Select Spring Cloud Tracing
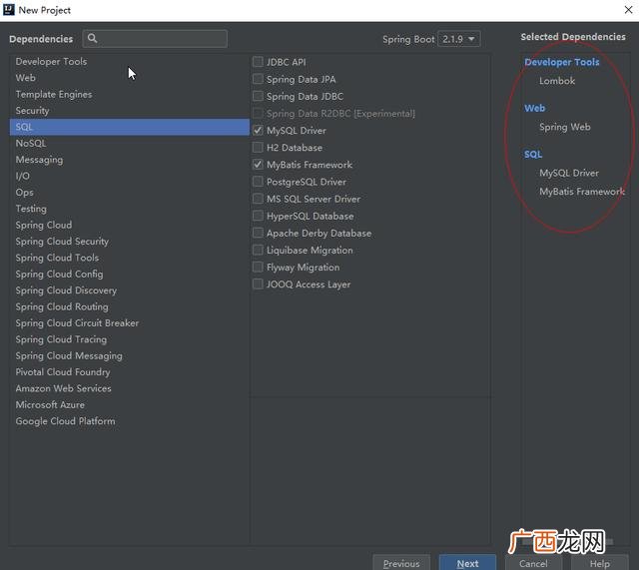 coord(129,339)
